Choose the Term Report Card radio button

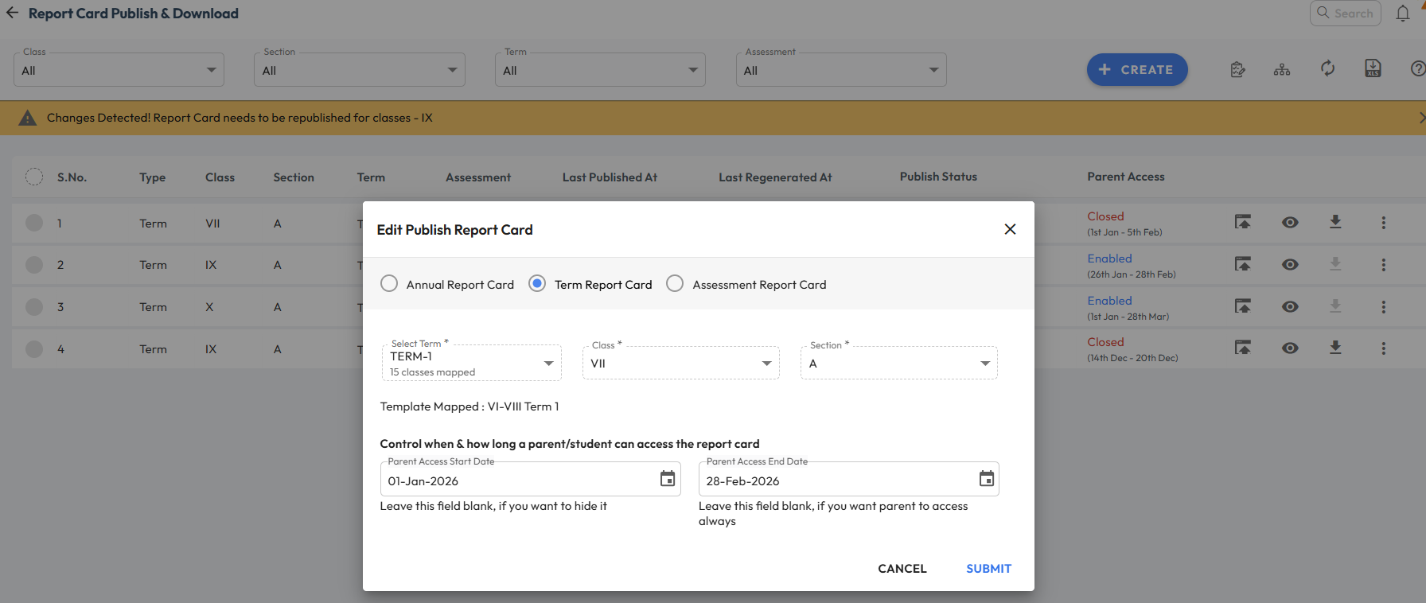point(538,284)
